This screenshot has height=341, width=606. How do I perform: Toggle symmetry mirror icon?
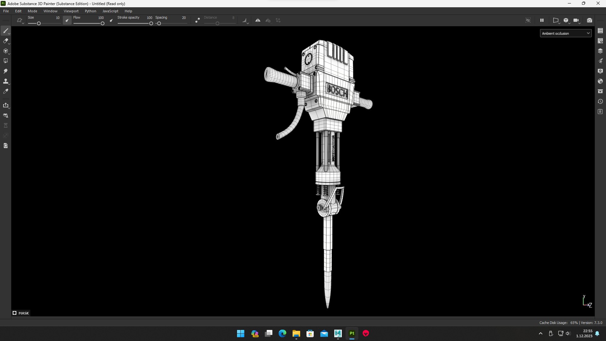point(258,20)
